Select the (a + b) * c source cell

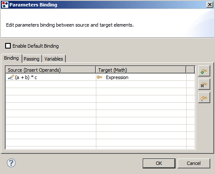tap(51, 77)
